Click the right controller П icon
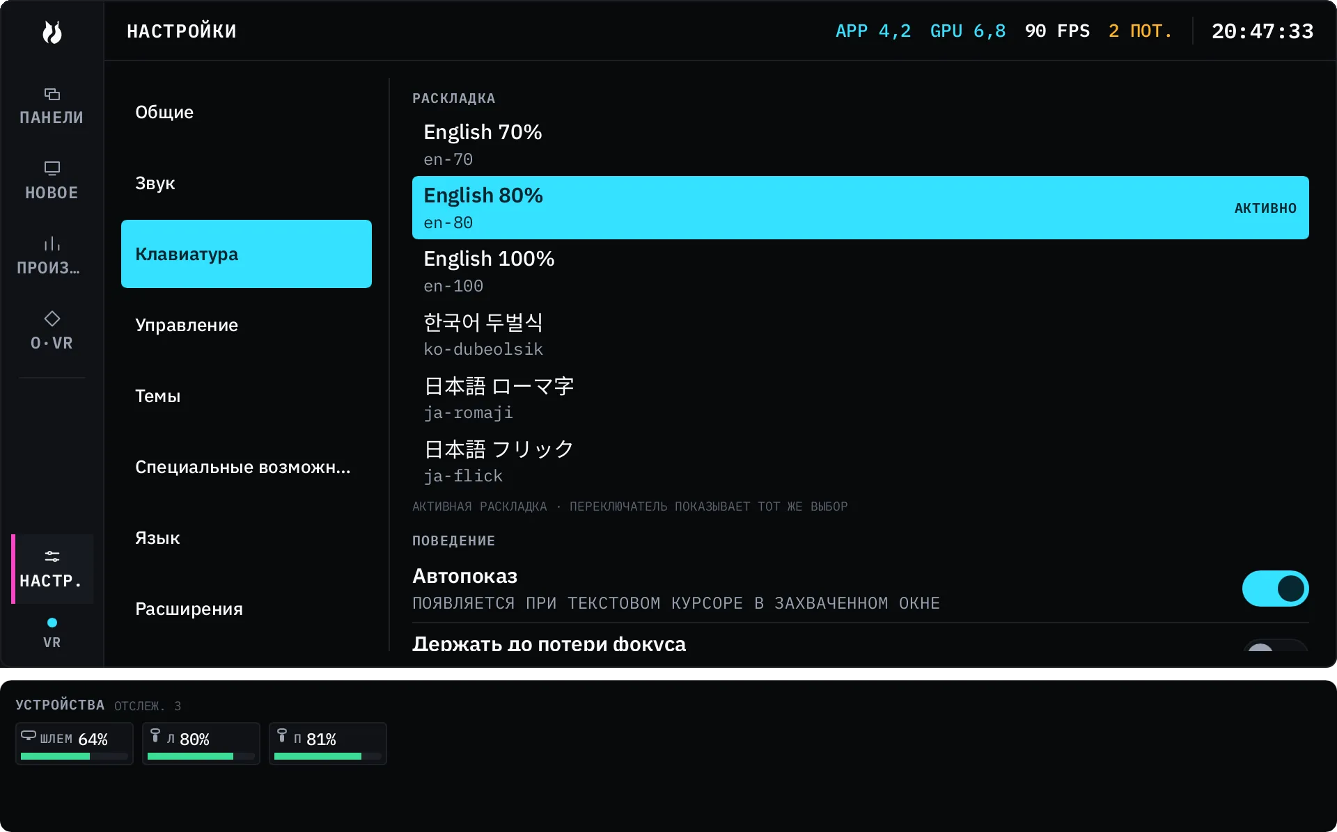This screenshot has height=832, width=1337. point(282,735)
